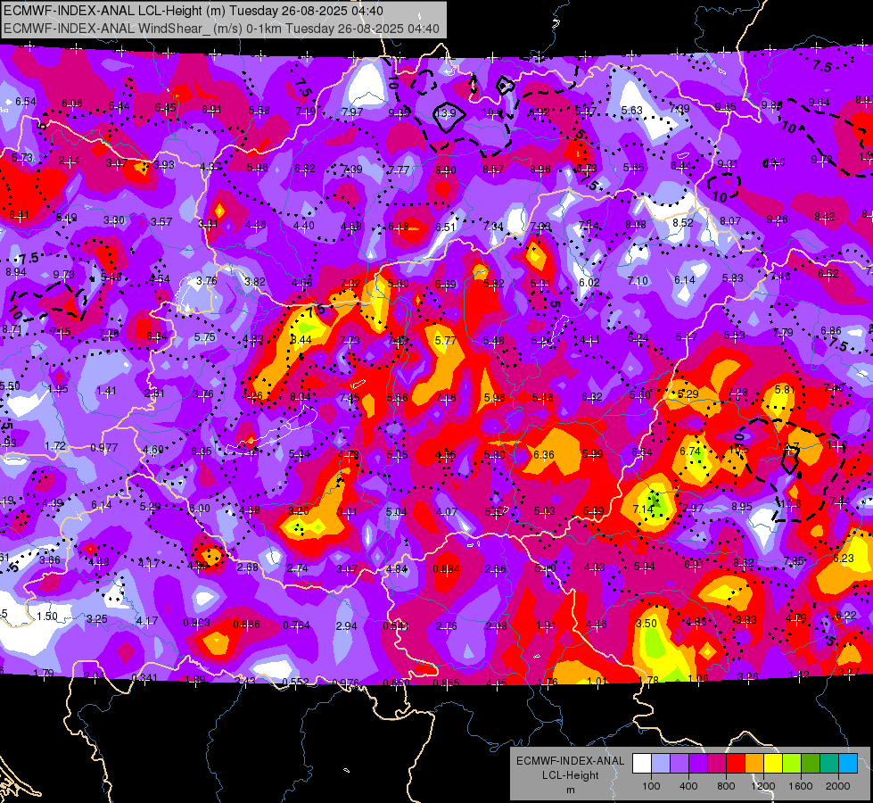This screenshot has height=803, width=873.
Task: Click the grid value 1.72
Action: pos(55,446)
